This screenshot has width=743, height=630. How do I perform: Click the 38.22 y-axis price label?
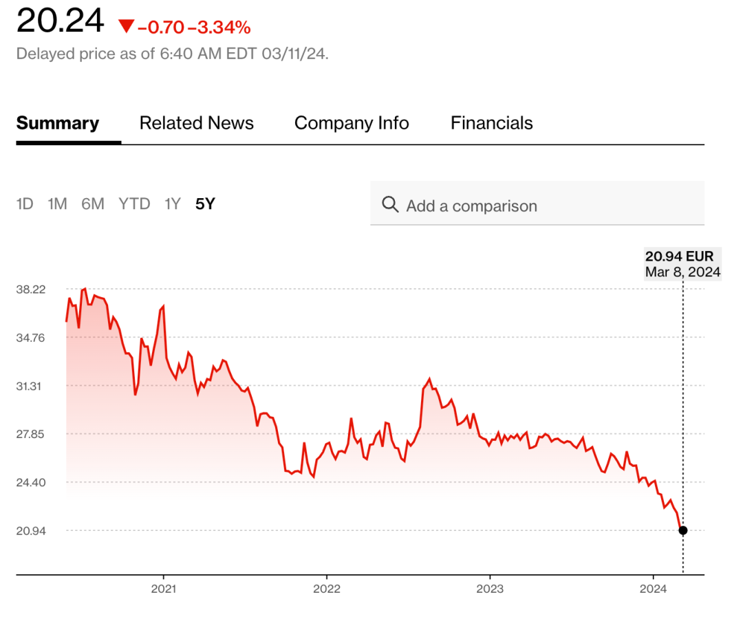click(x=30, y=290)
